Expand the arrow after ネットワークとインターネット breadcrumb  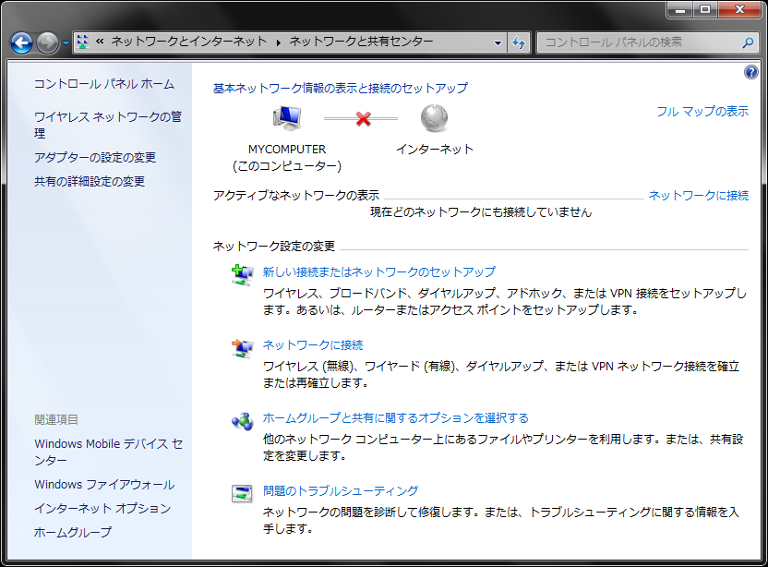(x=278, y=42)
